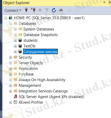Click the SQL Server Agent disabled icon
This screenshot has width=111, height=118.
[16, 96]
